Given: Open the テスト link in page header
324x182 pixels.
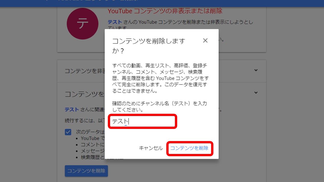Looking at the screenshot, I should coord(115,22).
